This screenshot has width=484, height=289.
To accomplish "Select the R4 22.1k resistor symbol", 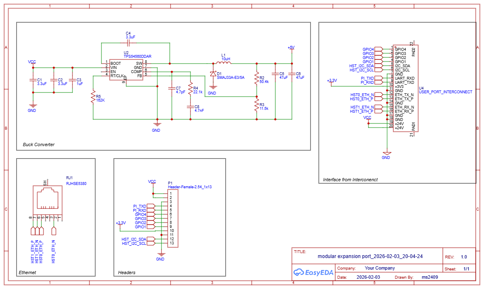I will pyautogui.click(x=190, y=88).
